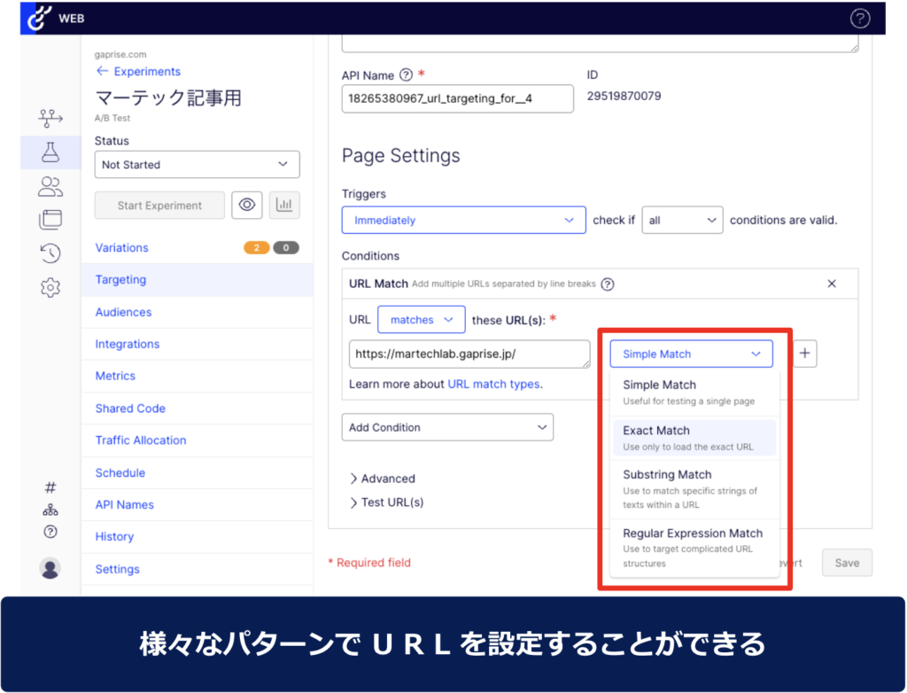Follow the URL match types link
This screenshot has height=693, width=907.
[493, 384]
